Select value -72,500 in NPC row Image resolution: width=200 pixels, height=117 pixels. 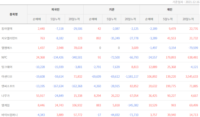(115, 57)
